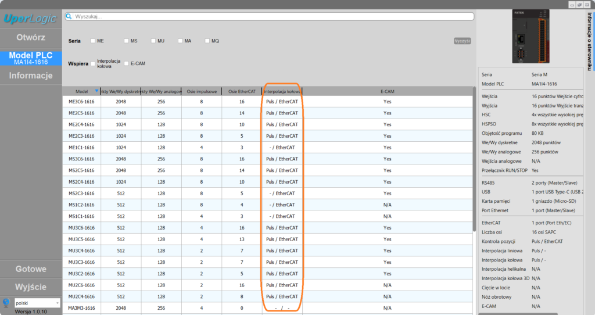Screen dimensions: 595x315
Task: Select the MU3C4-1616 model row
Action: 267,251
